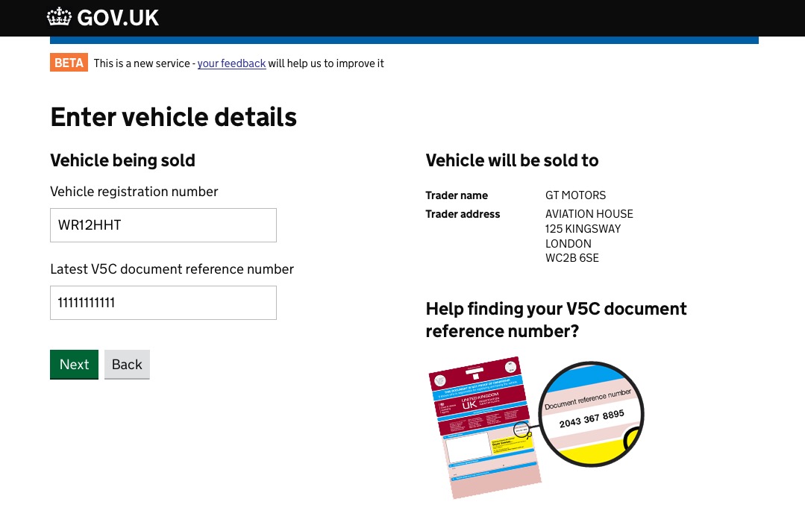Click the entered registration WR12HHT text
This screenshot has height=531, width=805.
click(x=89, y=224)
